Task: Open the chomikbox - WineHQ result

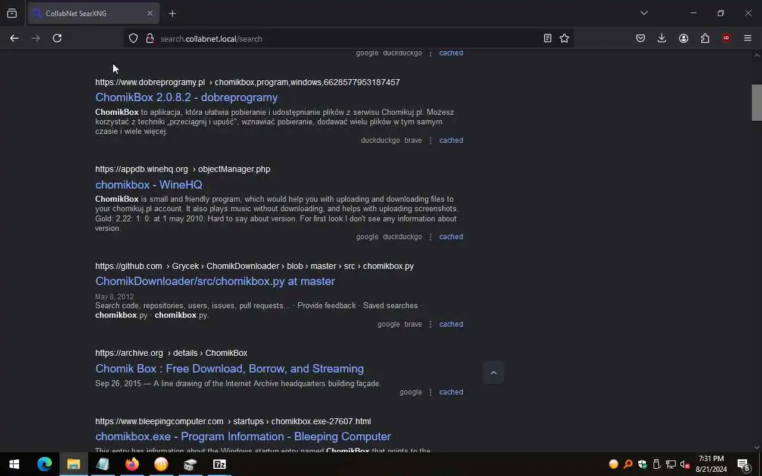Action: [149, 184]
